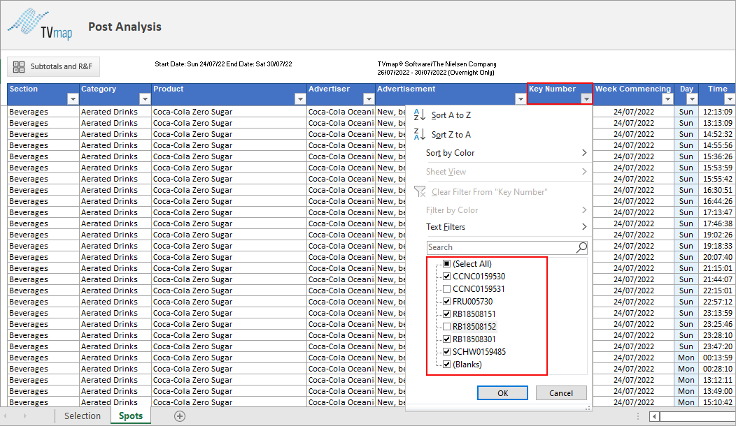Click the Start Date text line
This screenshot has width=736, height=426.
tap(223, 64)
